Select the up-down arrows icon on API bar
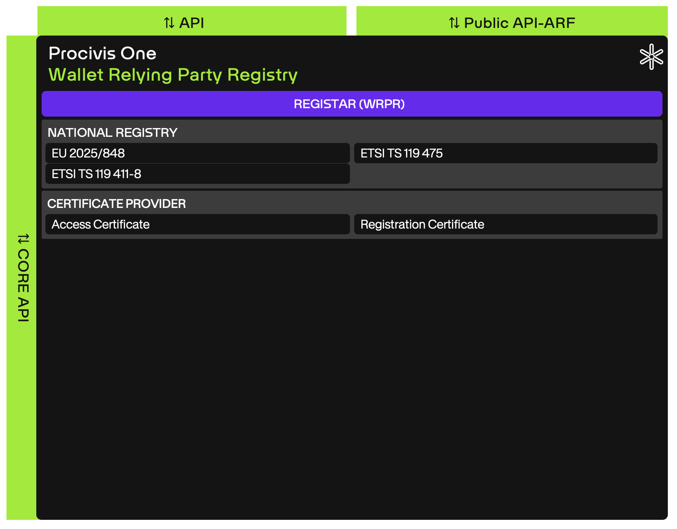The width and height of the screenshot is (677, 529). pyautogui.click(x=169, y=22)
